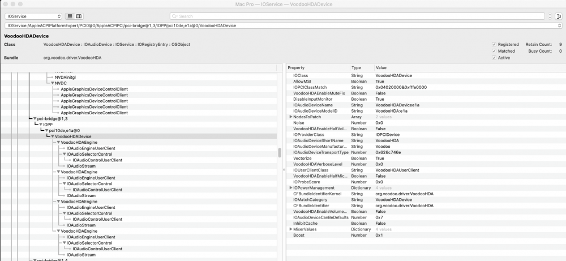
Task: Expand the MixerValues dictionary
Action: click(290, 229)
